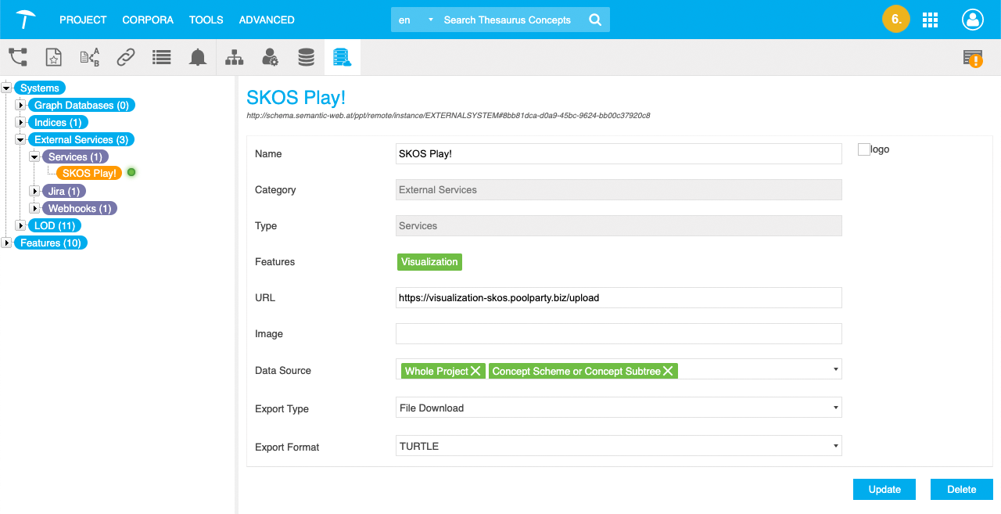Click the database stack icon
The width and height of the screenshot is (1001, 514).
(x=306, y=57)
